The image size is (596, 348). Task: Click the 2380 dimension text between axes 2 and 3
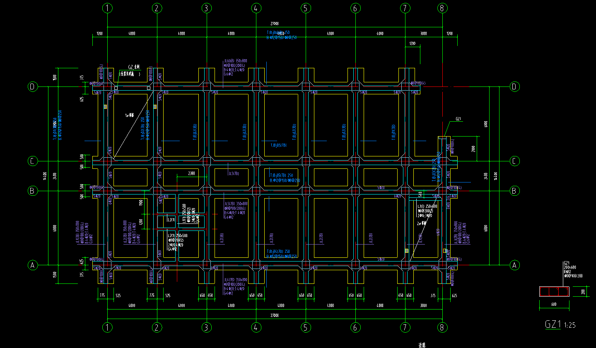[191, 173]
